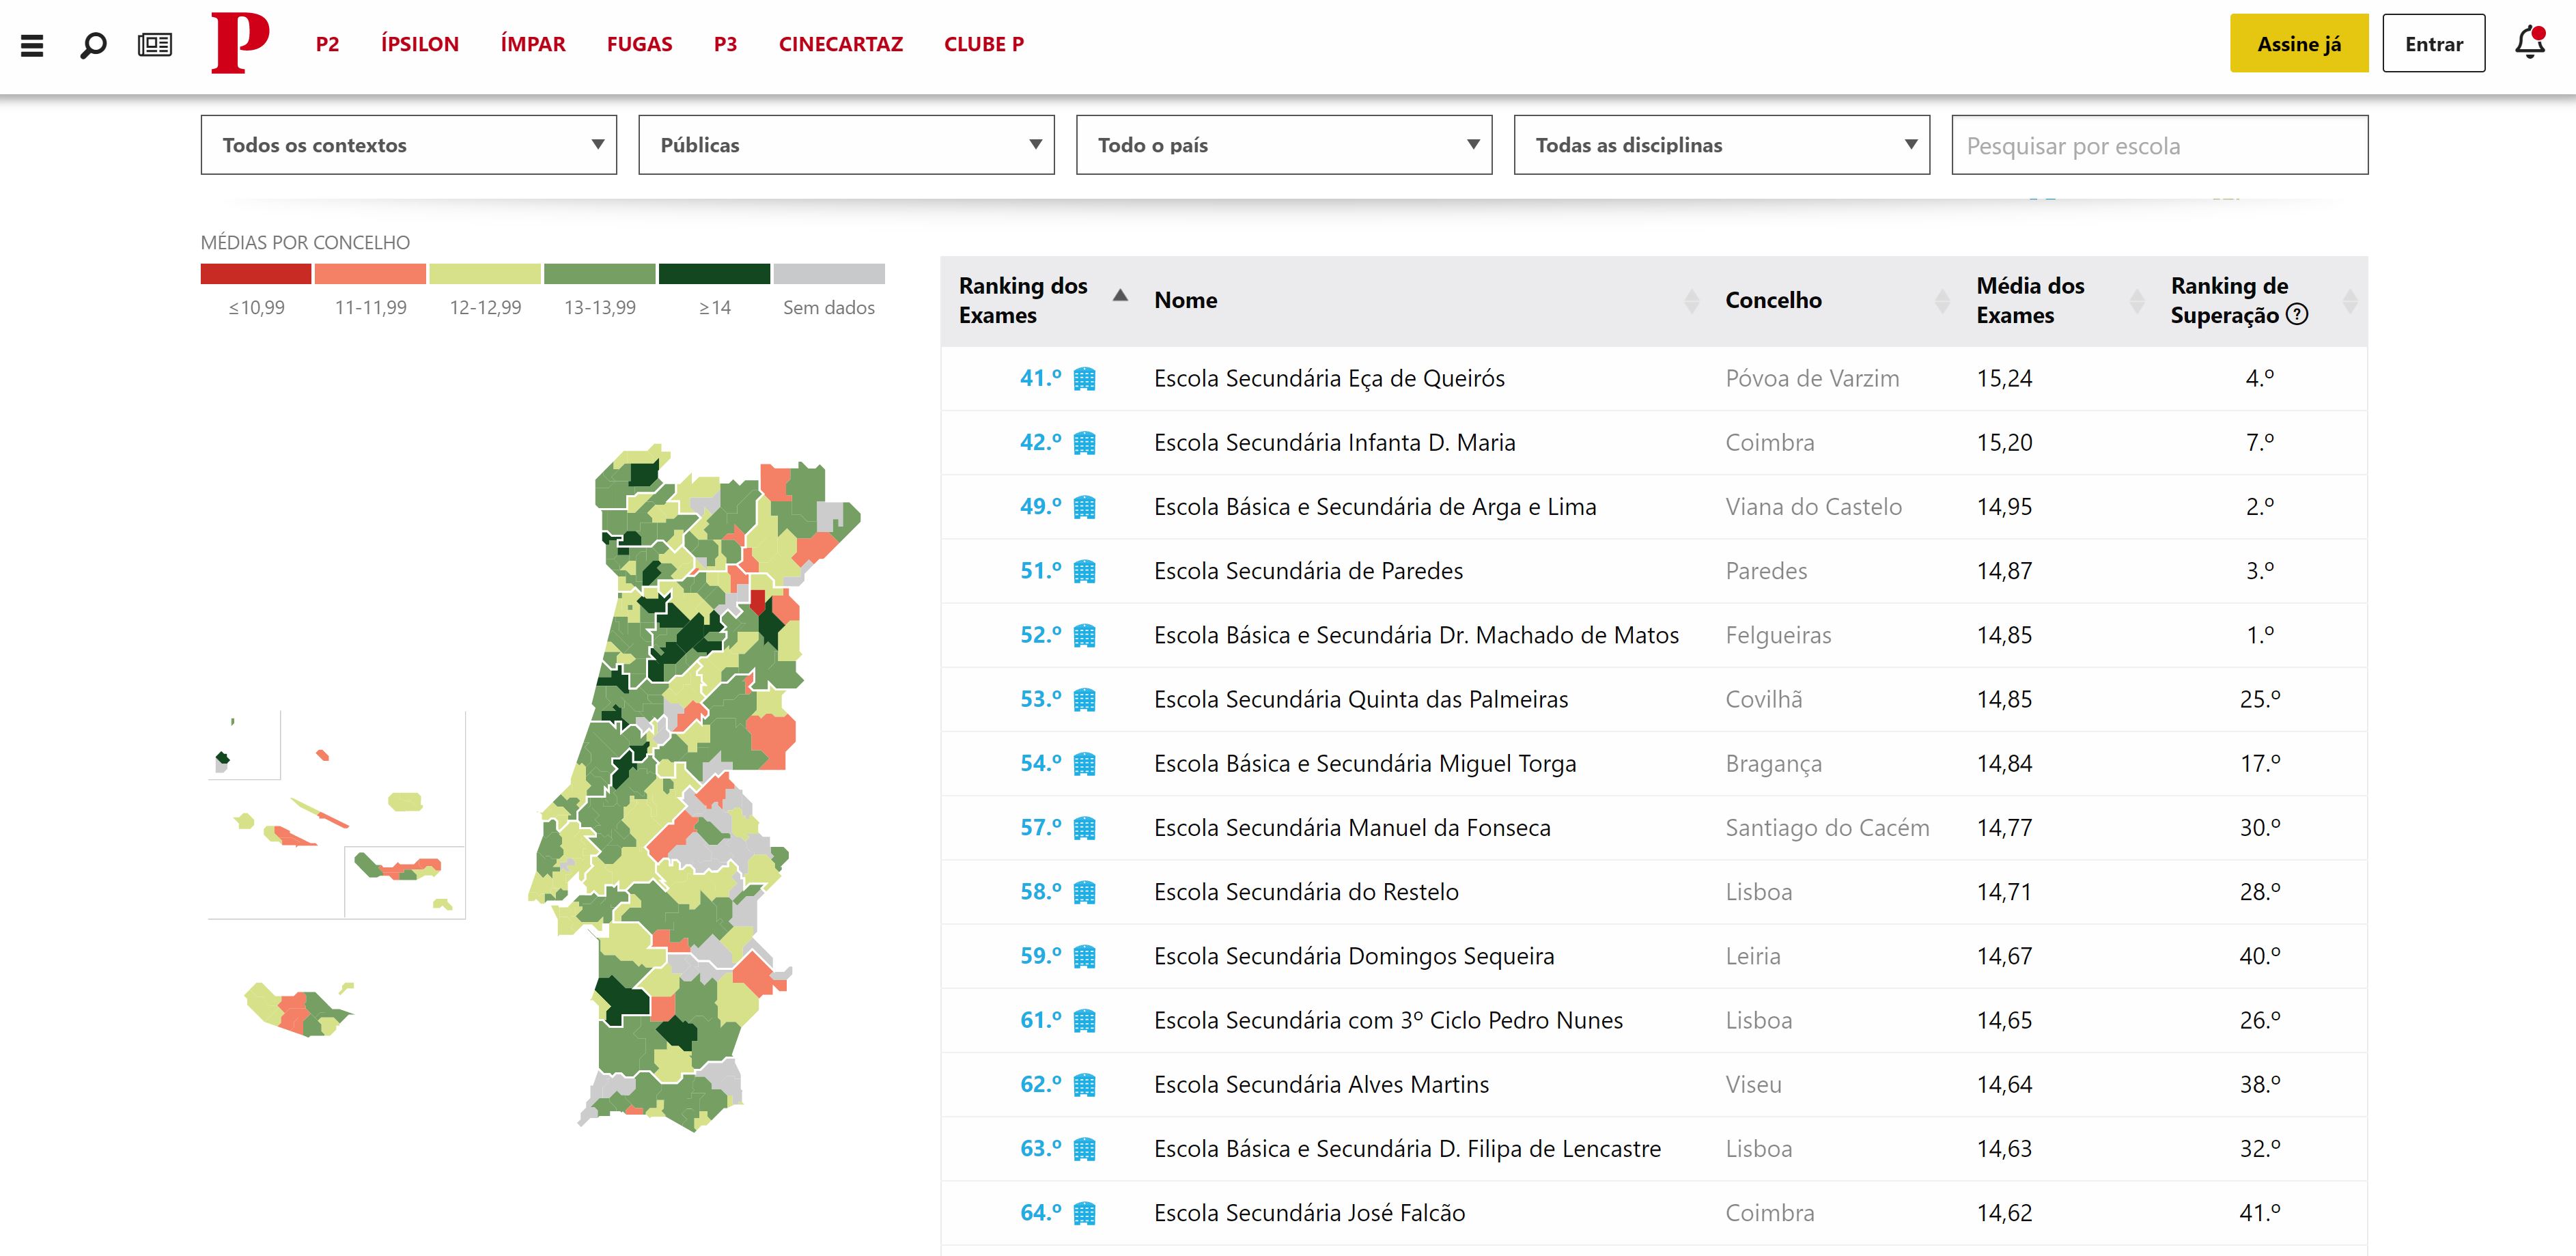
Task: Click the dark green ≥14 legend swatch
Action: [714, 274]
